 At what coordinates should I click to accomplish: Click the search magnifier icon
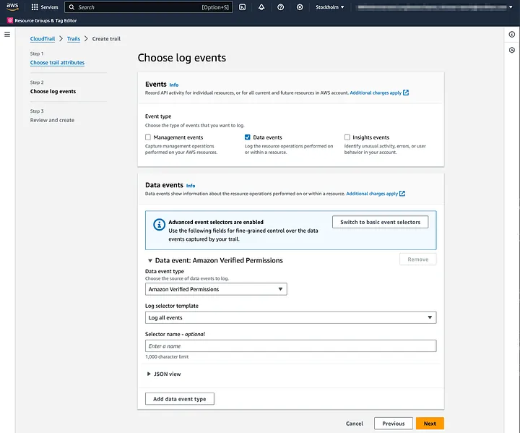point(71,7)
